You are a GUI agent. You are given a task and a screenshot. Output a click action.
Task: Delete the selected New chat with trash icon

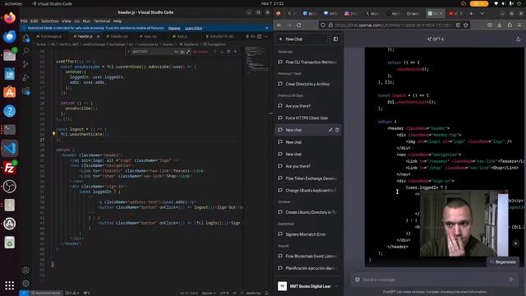[x=337, y=130]
